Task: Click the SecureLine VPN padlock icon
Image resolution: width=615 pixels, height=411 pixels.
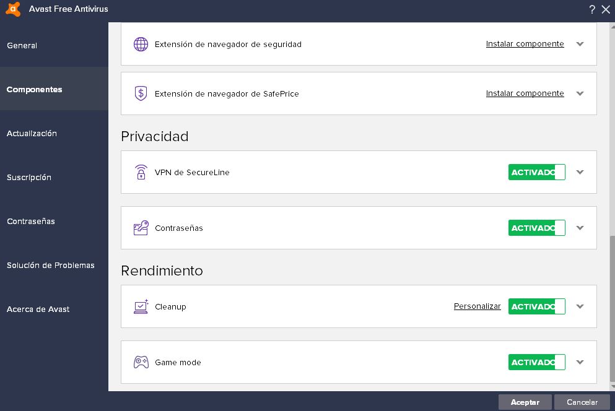Action: tap(141, 172)
